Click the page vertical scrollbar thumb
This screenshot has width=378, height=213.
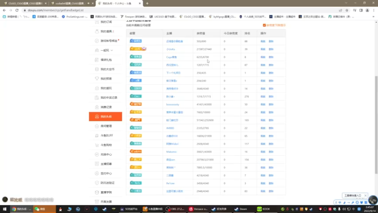[376, 125]
